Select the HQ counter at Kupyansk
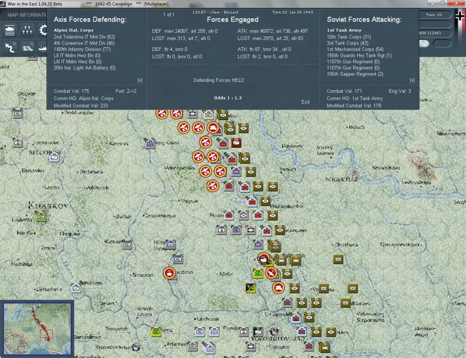466x358 pixels. 127,244
